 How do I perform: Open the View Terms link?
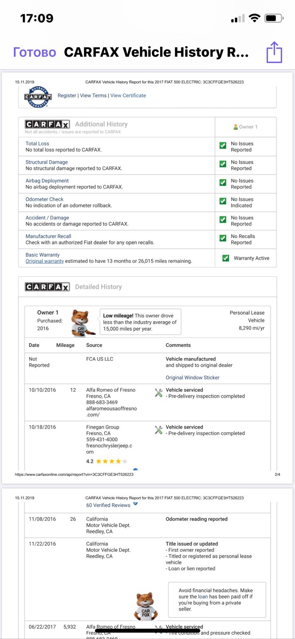click(93, 95)
